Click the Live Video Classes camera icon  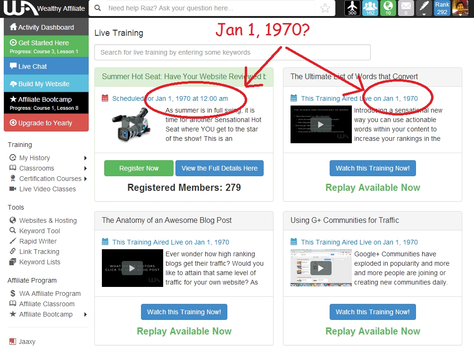(13, 189)
